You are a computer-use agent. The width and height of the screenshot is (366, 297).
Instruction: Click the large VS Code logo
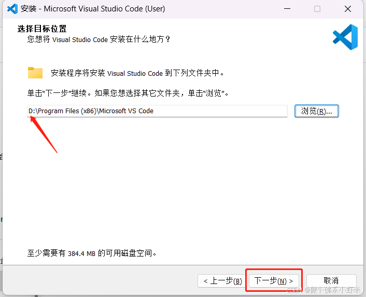point(345,37)
